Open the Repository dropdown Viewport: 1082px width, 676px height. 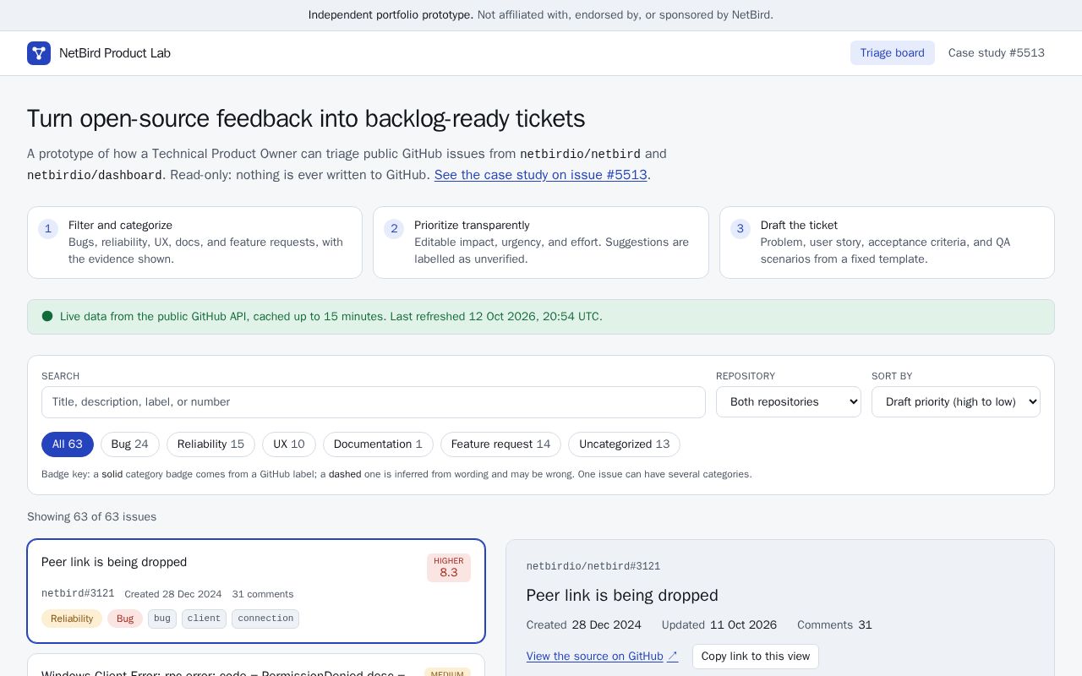pyautogui.click(x=788, y=402)
